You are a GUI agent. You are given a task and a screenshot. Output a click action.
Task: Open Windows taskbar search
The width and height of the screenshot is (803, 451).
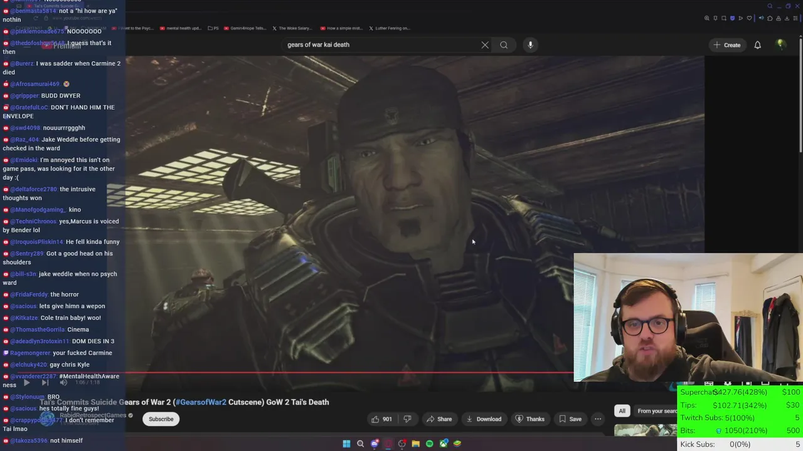click(360, 443)
